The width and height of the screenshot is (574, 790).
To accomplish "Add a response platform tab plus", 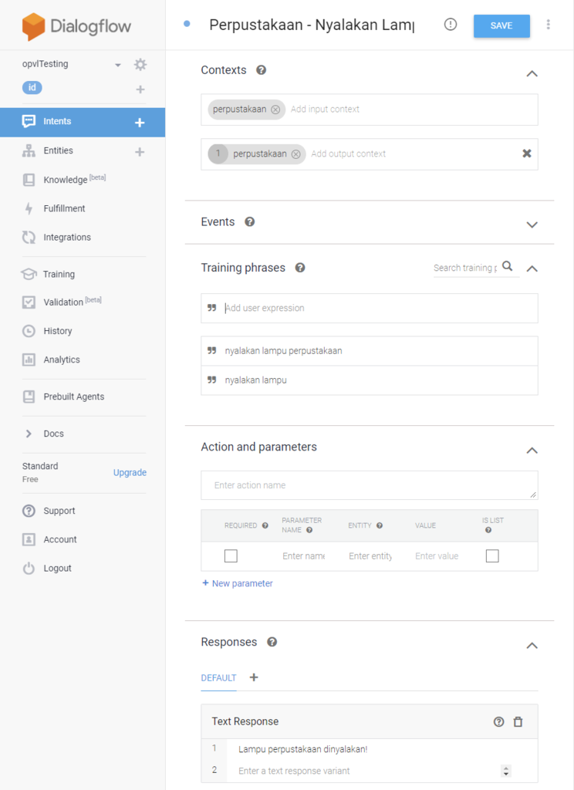I will 254,677.
